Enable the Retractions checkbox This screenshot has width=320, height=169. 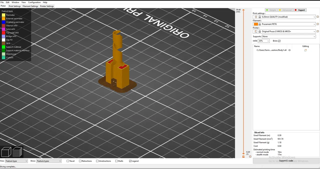pyautogui.click(x=80, y=161)
